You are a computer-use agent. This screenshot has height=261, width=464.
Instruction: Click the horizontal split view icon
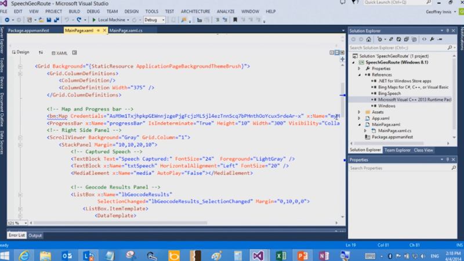coord(337,52)
